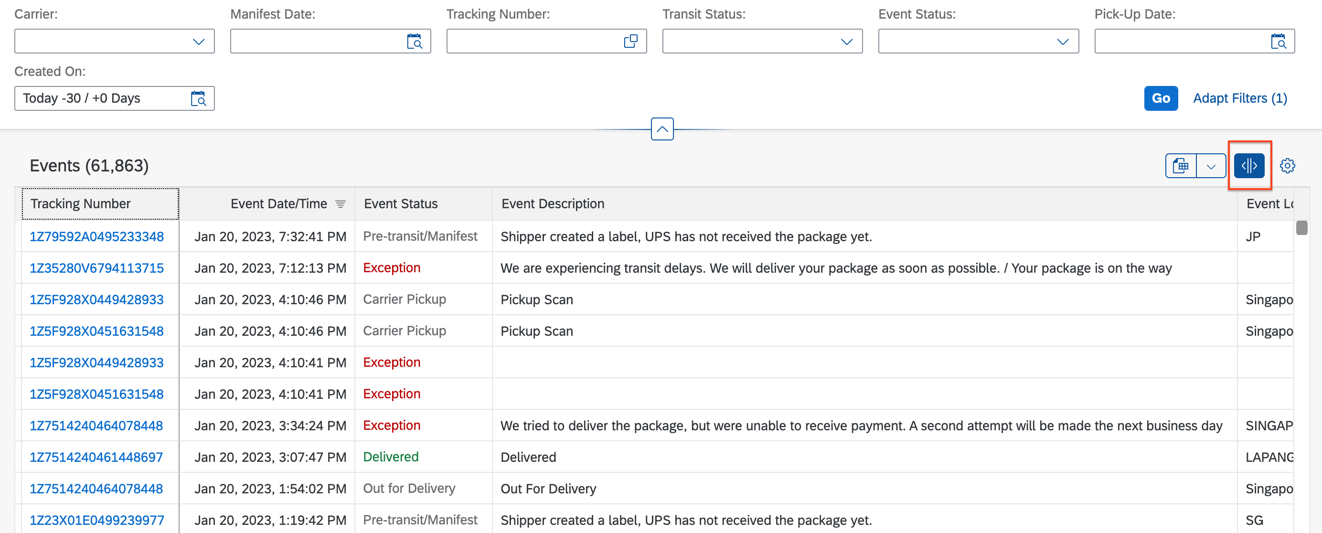Select Event Status column header
The height and width of the screenshot is (533, 1322).
pos(423,203)
